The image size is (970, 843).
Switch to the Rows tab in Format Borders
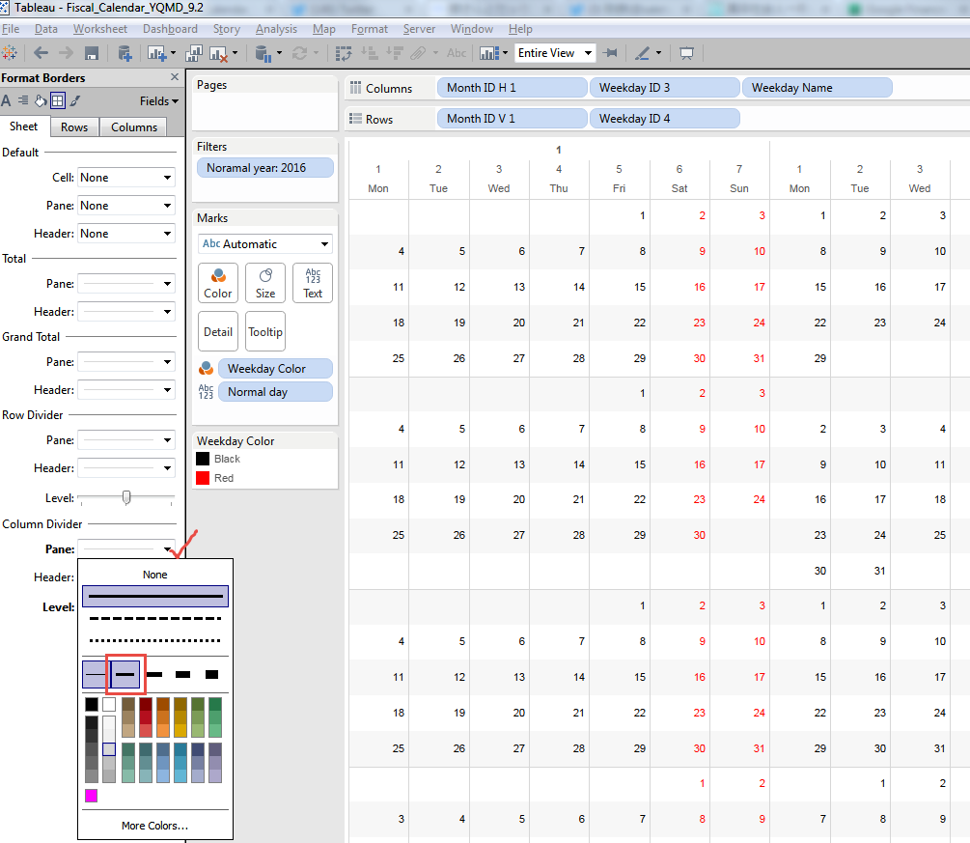74,126
